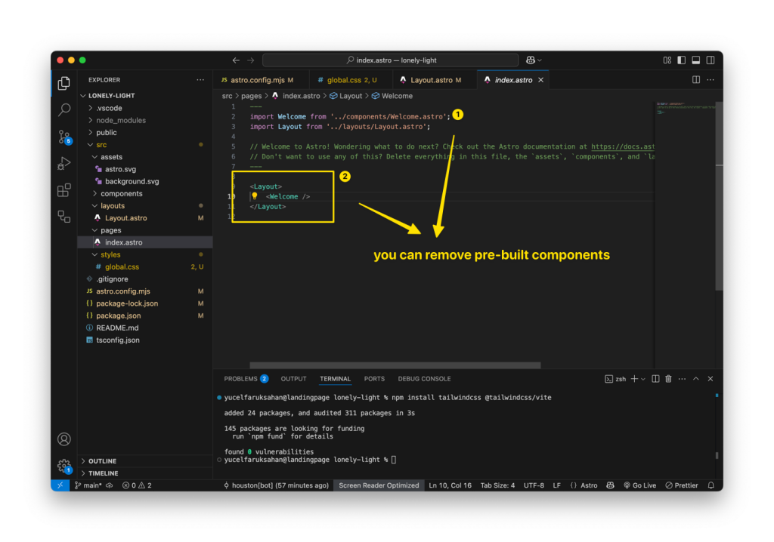Click Go Live in the status bar

coord(640,485)
